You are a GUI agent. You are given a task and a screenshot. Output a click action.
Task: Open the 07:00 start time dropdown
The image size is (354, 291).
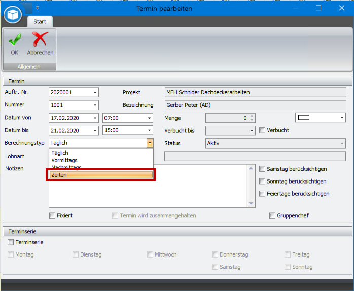pos(149,118)
